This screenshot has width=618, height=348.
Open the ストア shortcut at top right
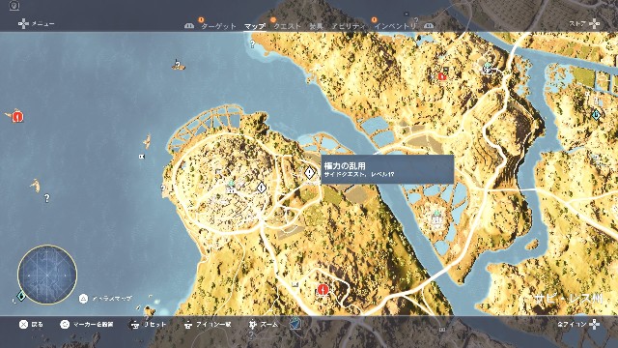pyautogui.click(x=584, y=24)
